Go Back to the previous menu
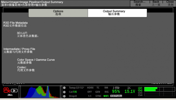This screenshot has height=100, width=176. point(156,3)
